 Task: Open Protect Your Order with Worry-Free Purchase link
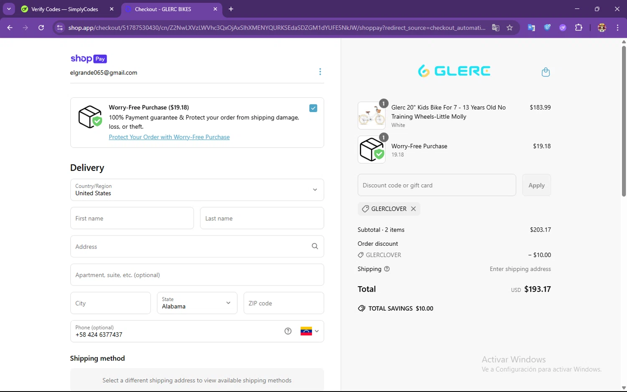click(x=169, y=137)
